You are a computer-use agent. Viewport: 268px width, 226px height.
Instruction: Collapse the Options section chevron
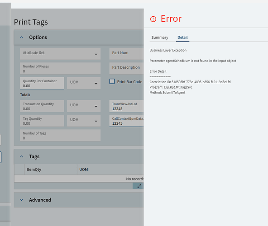pyautogui.click(x=22, y=38)
